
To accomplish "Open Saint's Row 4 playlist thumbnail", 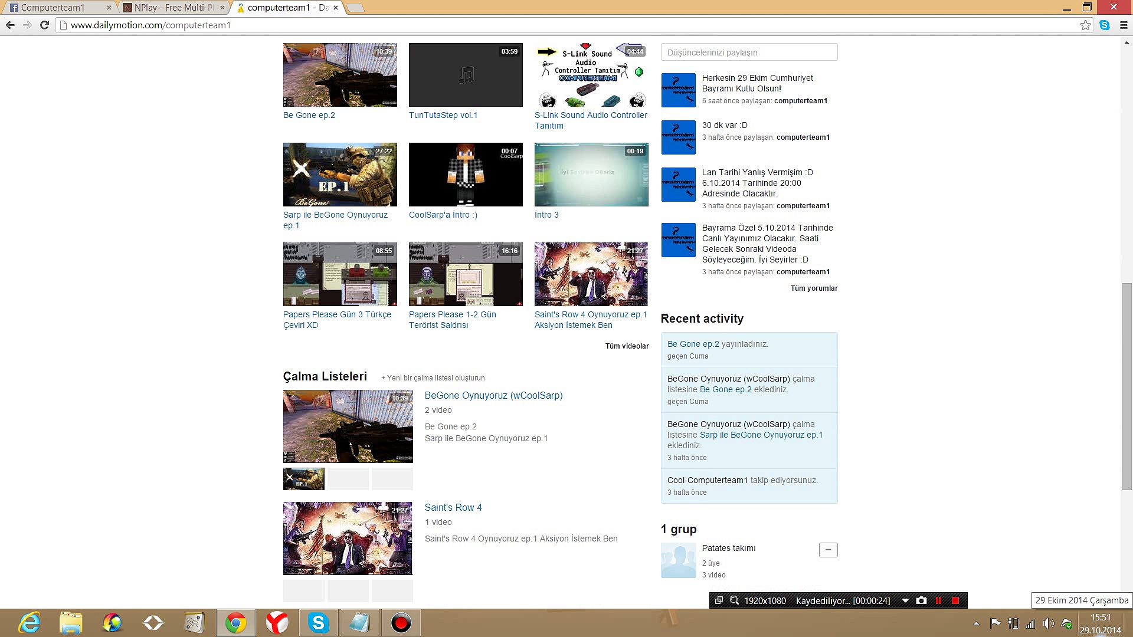I will 348,538.
